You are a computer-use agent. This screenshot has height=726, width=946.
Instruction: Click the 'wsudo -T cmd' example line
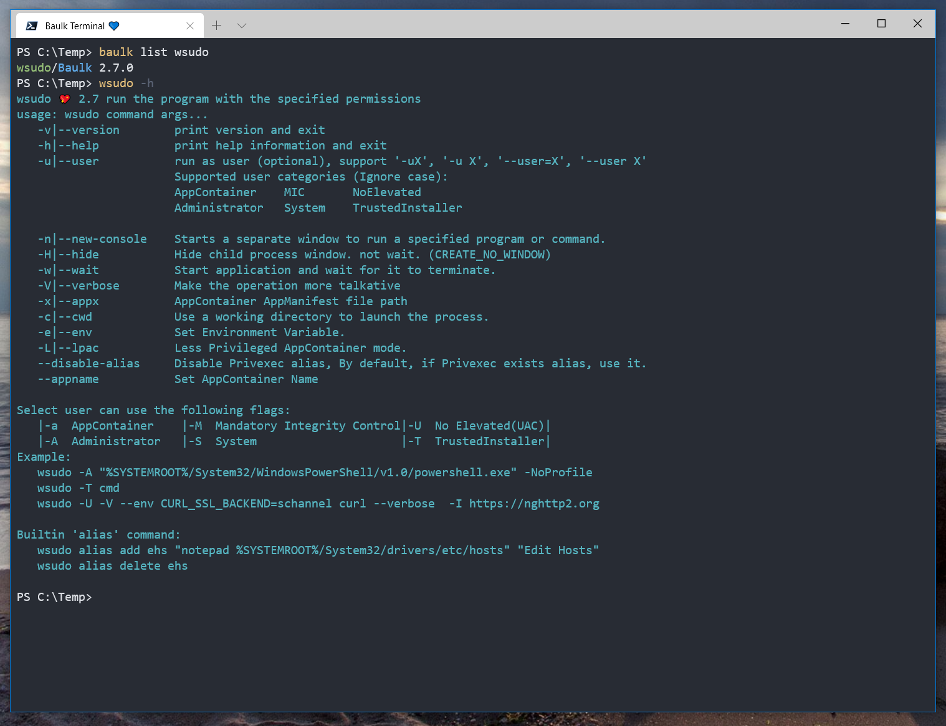[x=79, y=488]
